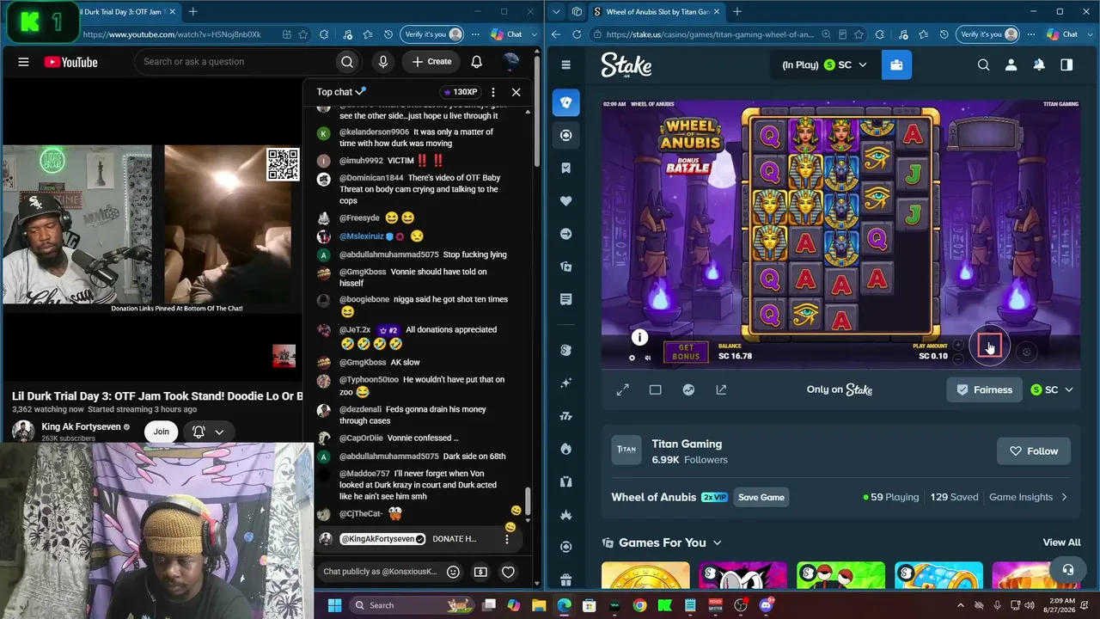Open the Stake wallet button
The width and height of the screenshot is (1100, 619).
pyautogui.click(x=896, y=64)
